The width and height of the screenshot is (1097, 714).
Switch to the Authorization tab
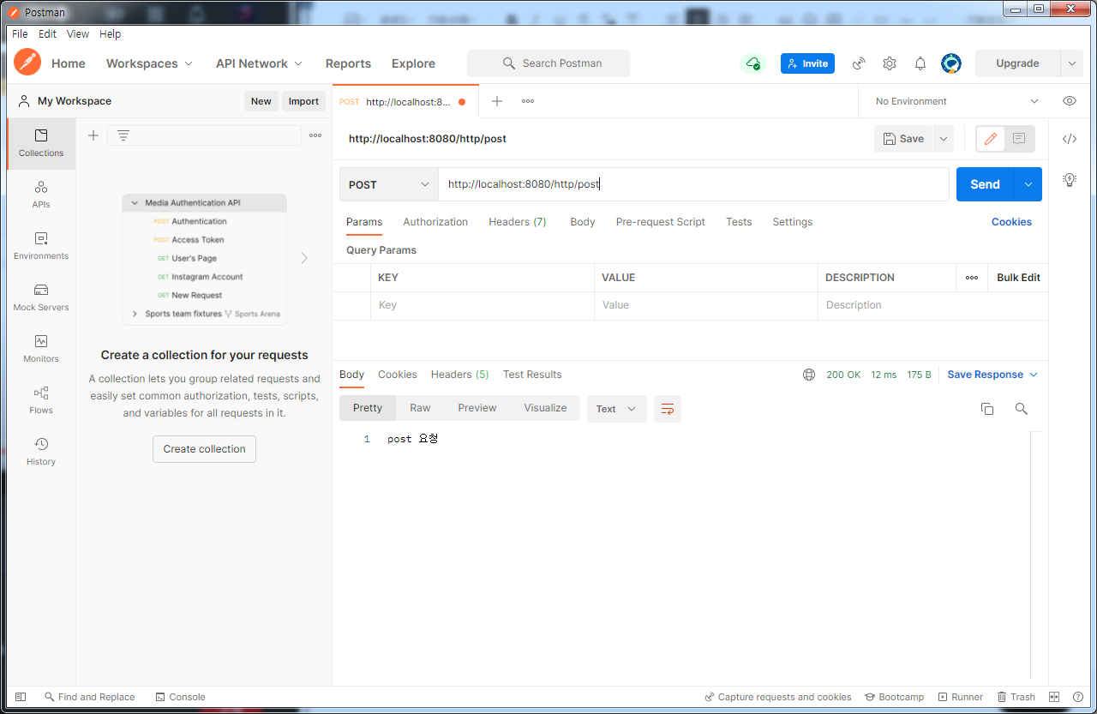[435, 222]
